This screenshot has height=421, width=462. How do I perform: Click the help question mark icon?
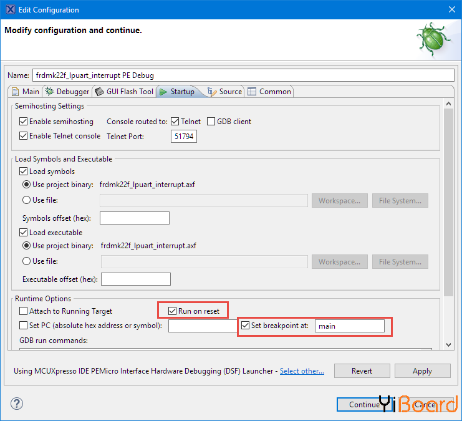click(x=17, y=404)
